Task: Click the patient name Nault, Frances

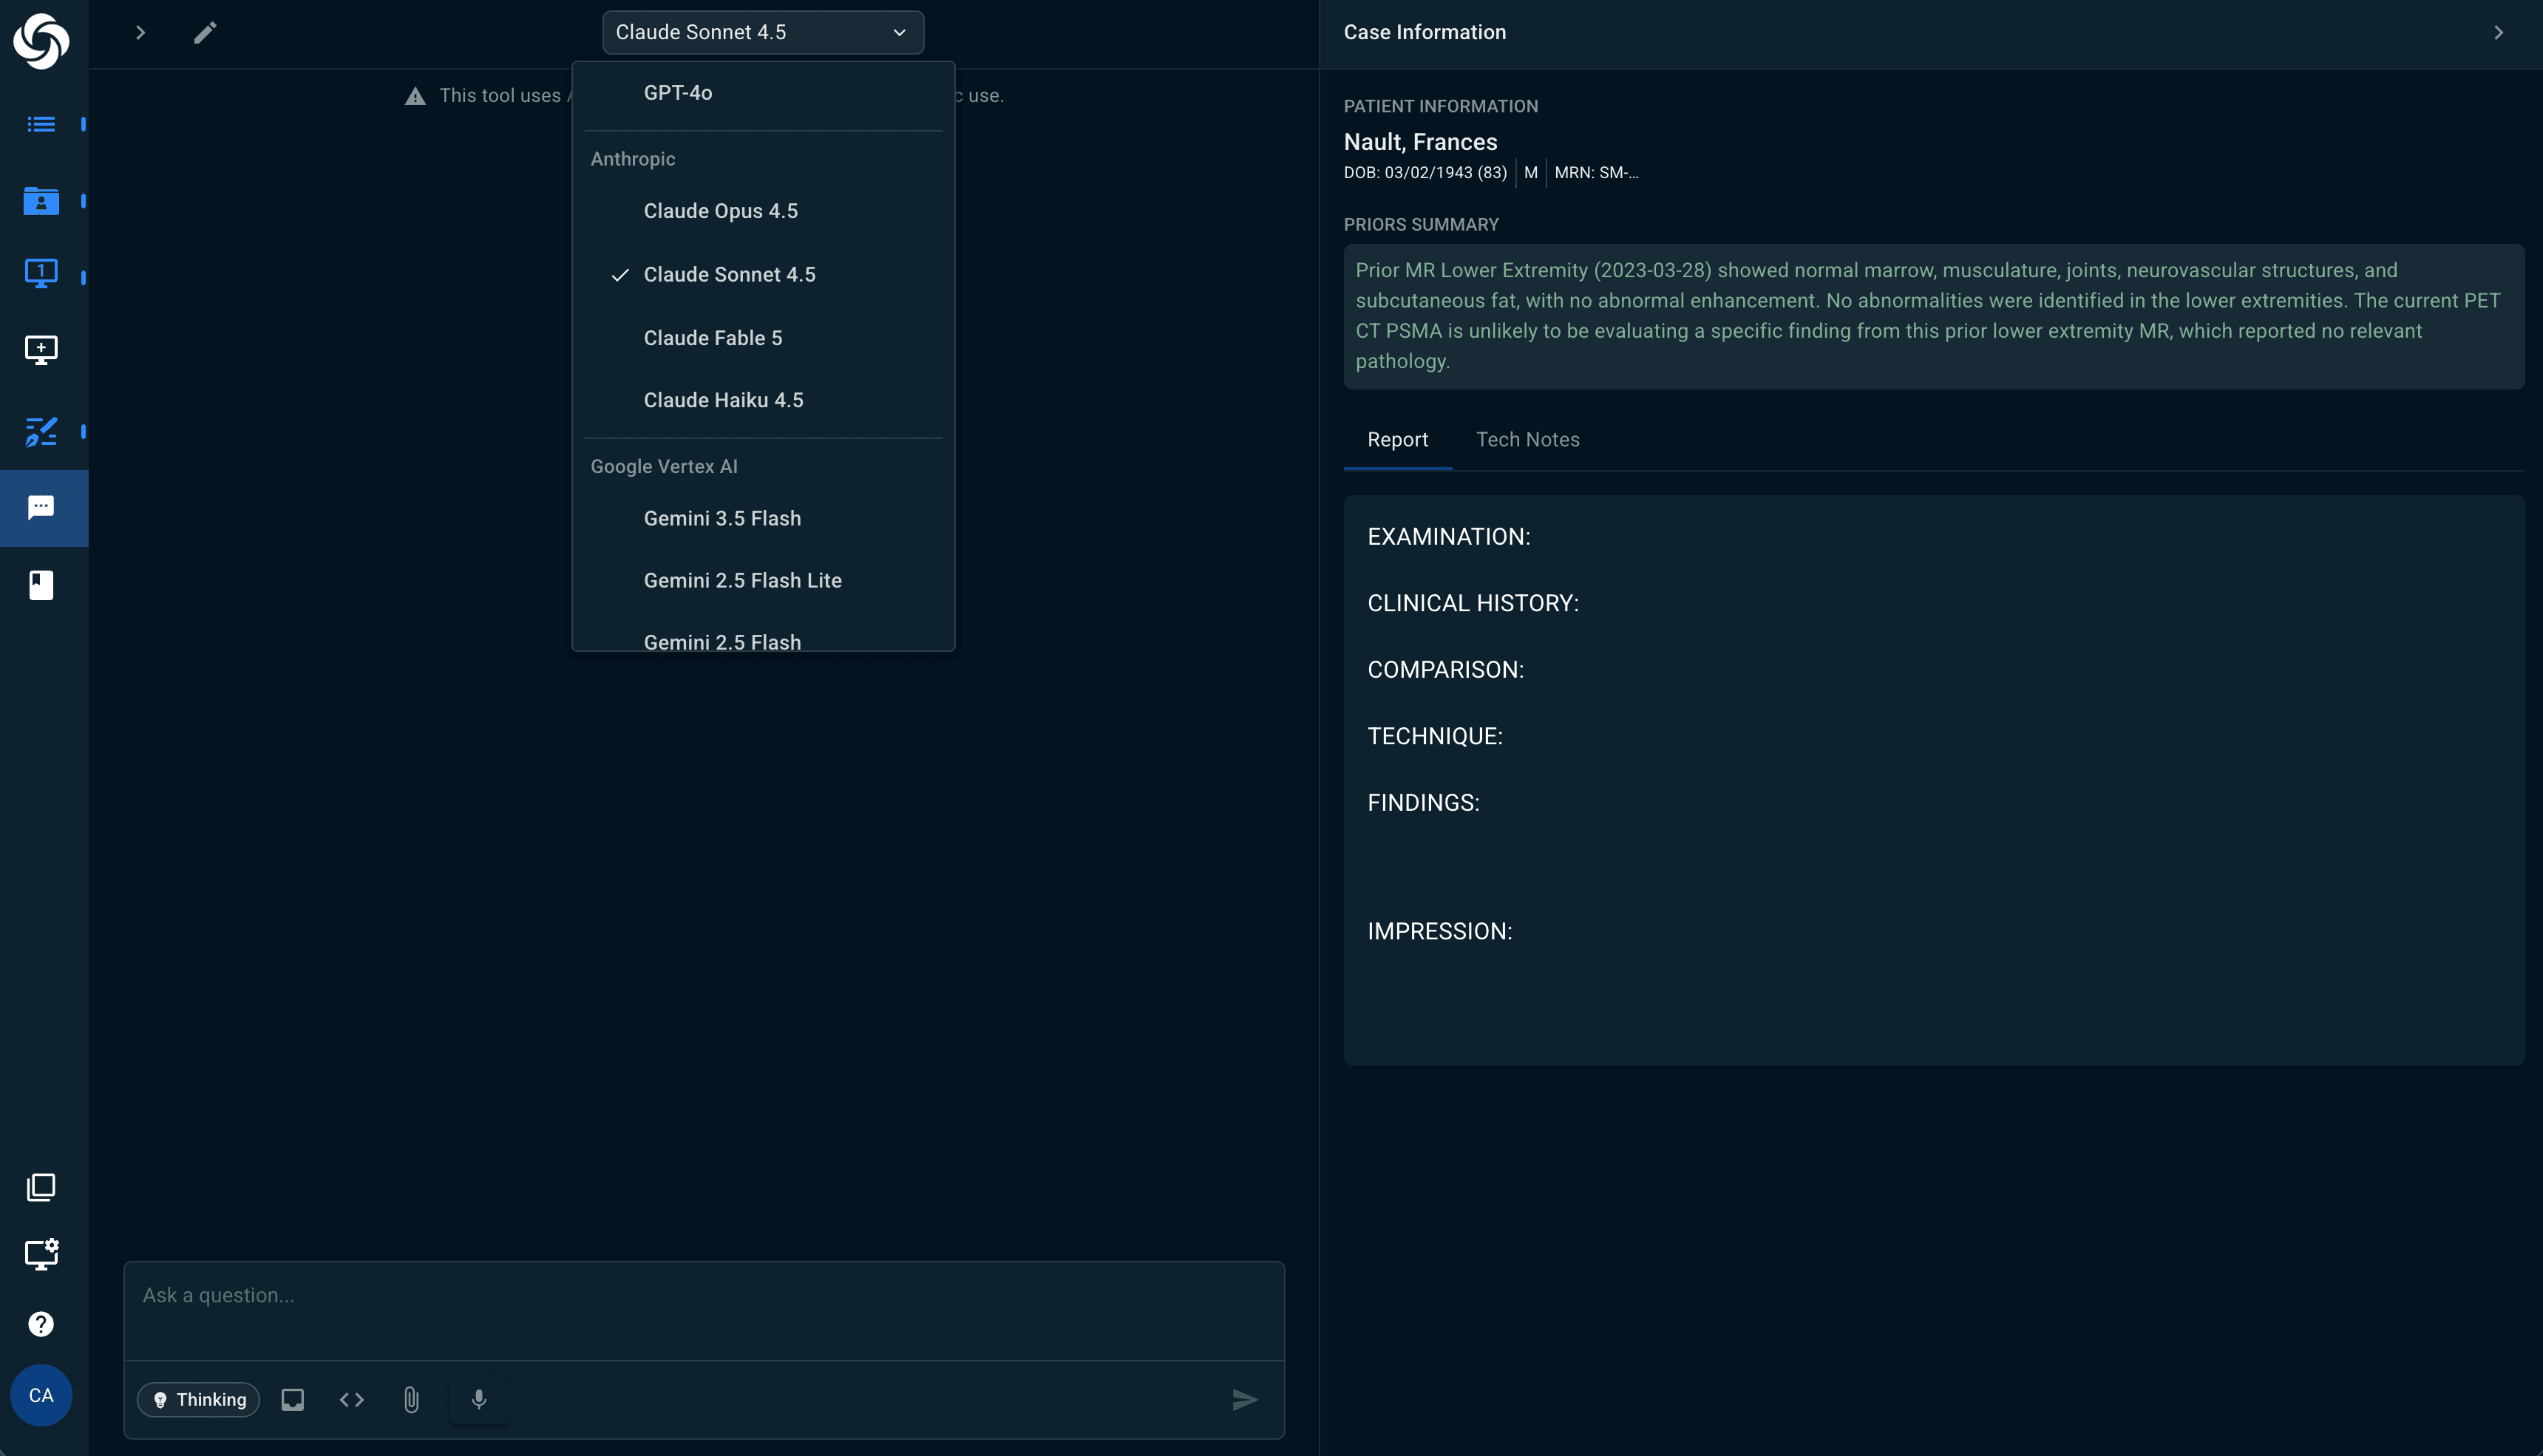Action: pyautogui.click(x=1420, y=142)
